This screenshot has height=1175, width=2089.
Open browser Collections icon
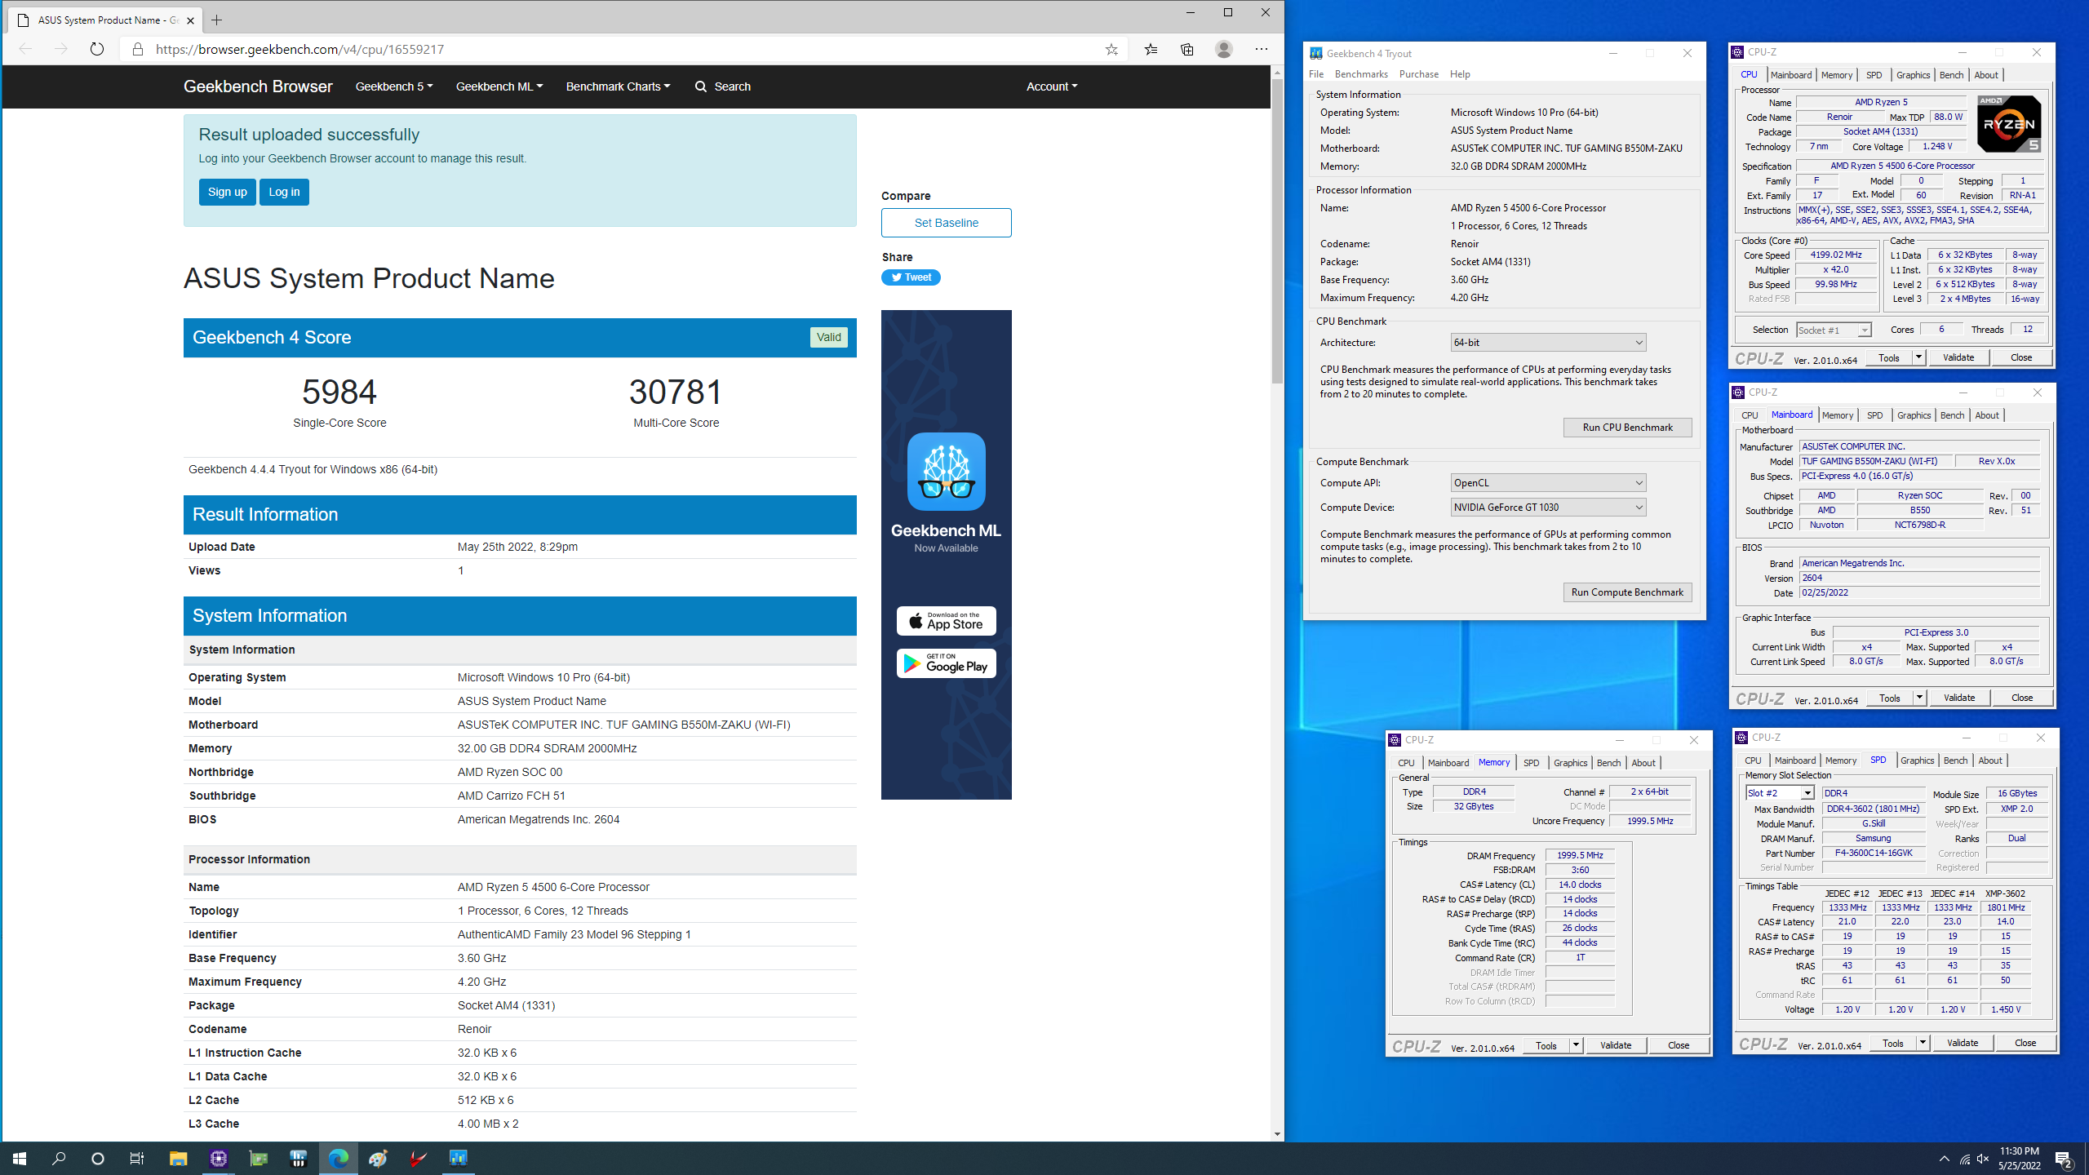click(x=1187, y=49)
